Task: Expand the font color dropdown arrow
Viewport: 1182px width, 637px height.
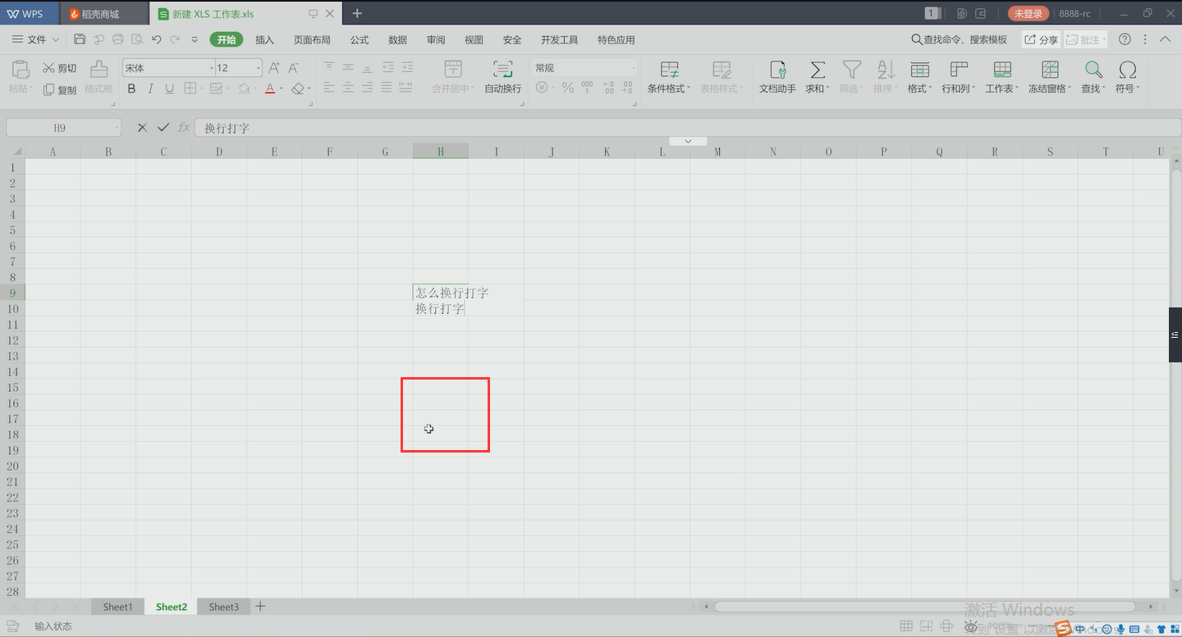Action: click(x=281, y=89)
